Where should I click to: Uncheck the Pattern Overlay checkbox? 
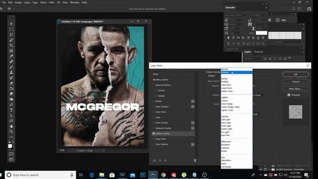pos(154,134)
